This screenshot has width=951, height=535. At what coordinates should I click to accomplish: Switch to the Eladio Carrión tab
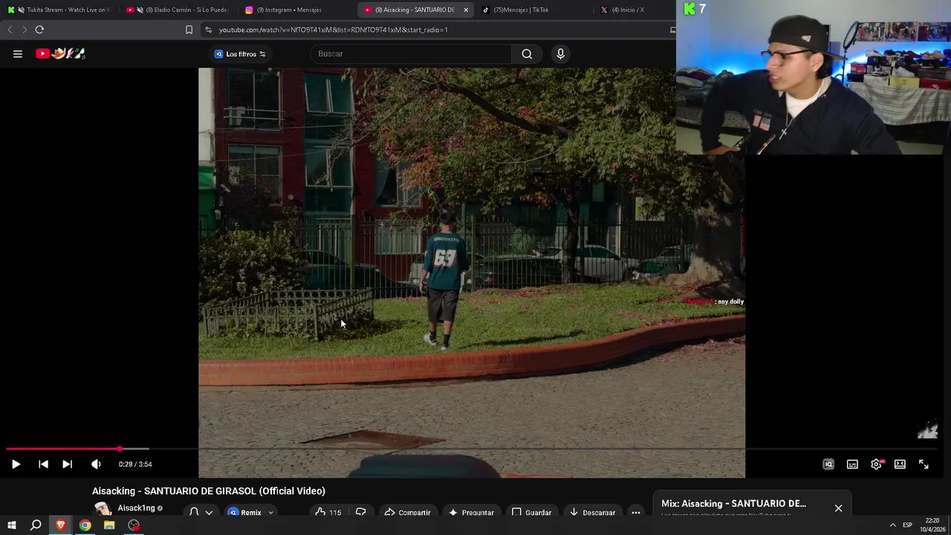178,10
